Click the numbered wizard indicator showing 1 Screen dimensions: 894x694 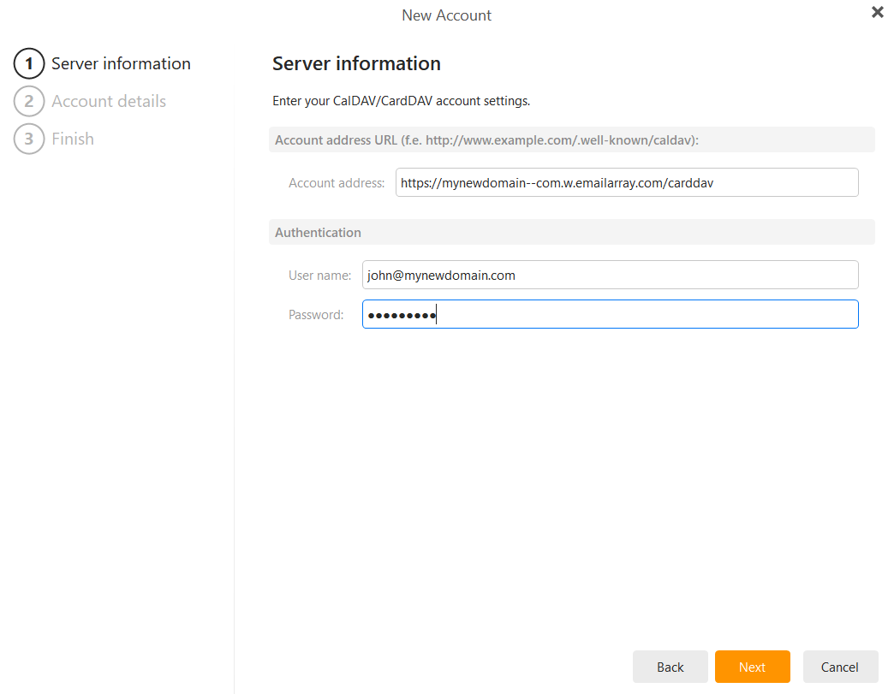(29, 63)
